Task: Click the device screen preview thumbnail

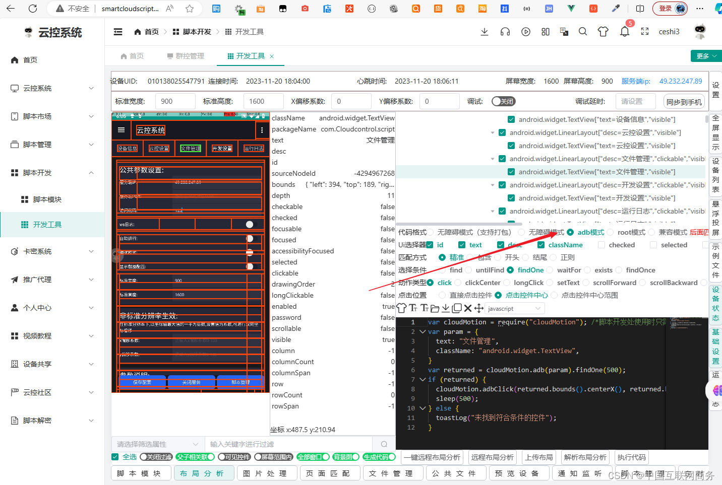Action: 191,252
